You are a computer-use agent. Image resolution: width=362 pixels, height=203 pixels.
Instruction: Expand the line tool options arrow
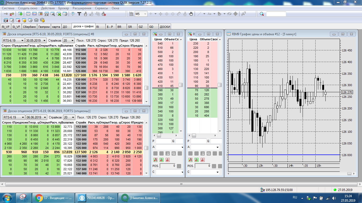point(204,14)
